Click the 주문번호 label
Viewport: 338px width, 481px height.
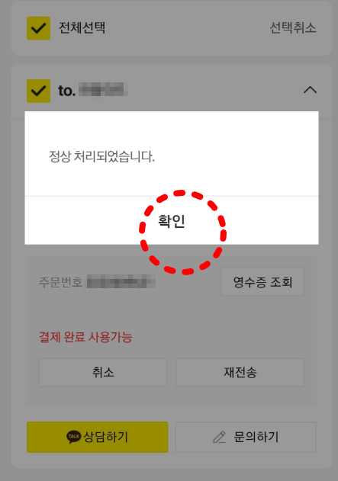(x=60, y=282)
